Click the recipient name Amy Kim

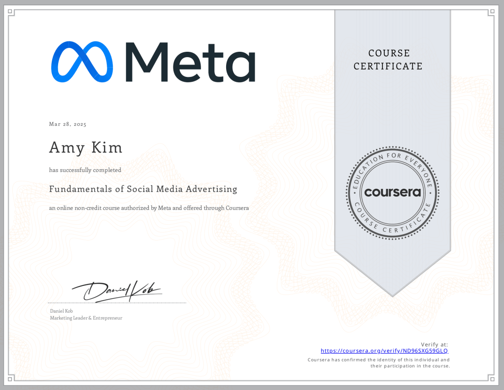coord(86,147)
